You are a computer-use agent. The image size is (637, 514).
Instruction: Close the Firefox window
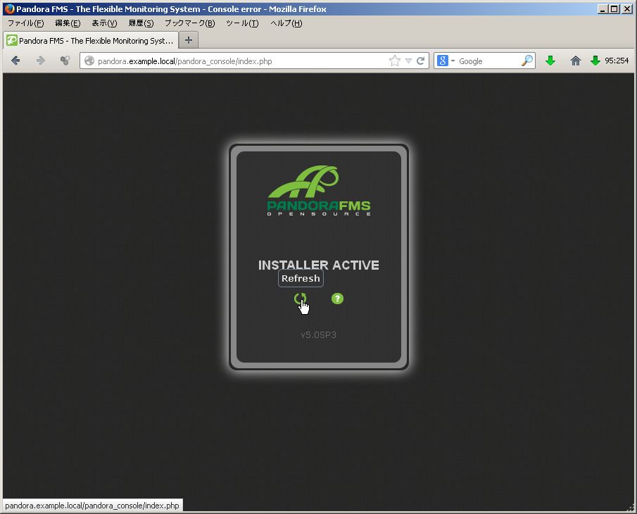click(627, 9)
